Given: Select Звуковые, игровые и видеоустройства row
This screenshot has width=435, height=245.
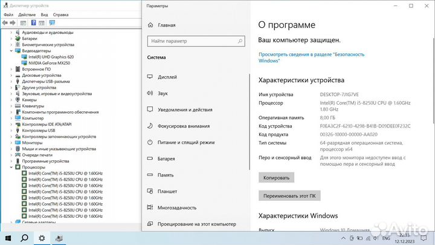Looking at the screenshot, I should (x=57, y=94).
